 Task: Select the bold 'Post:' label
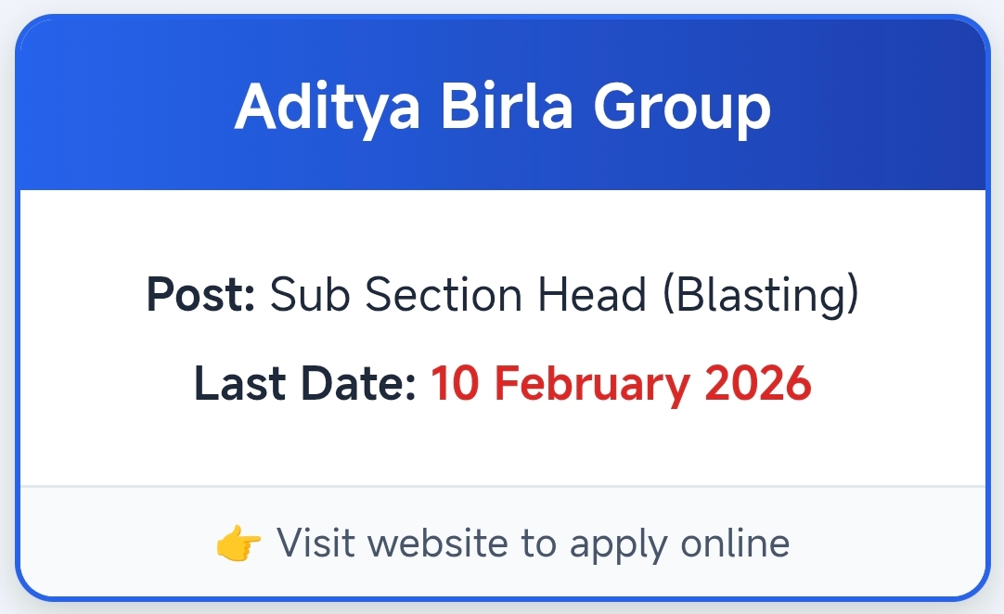pyautogui.click(x=200, y=295)
